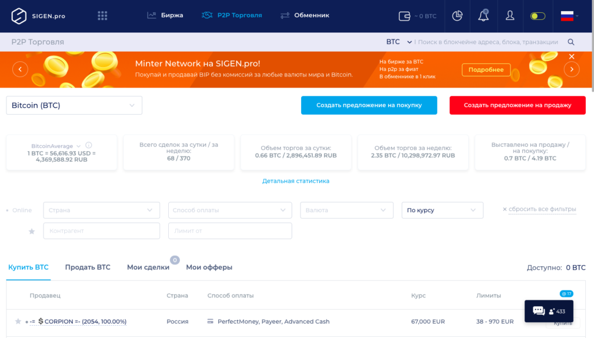
Task: Open the wallet balance icon
Action: 404,16
